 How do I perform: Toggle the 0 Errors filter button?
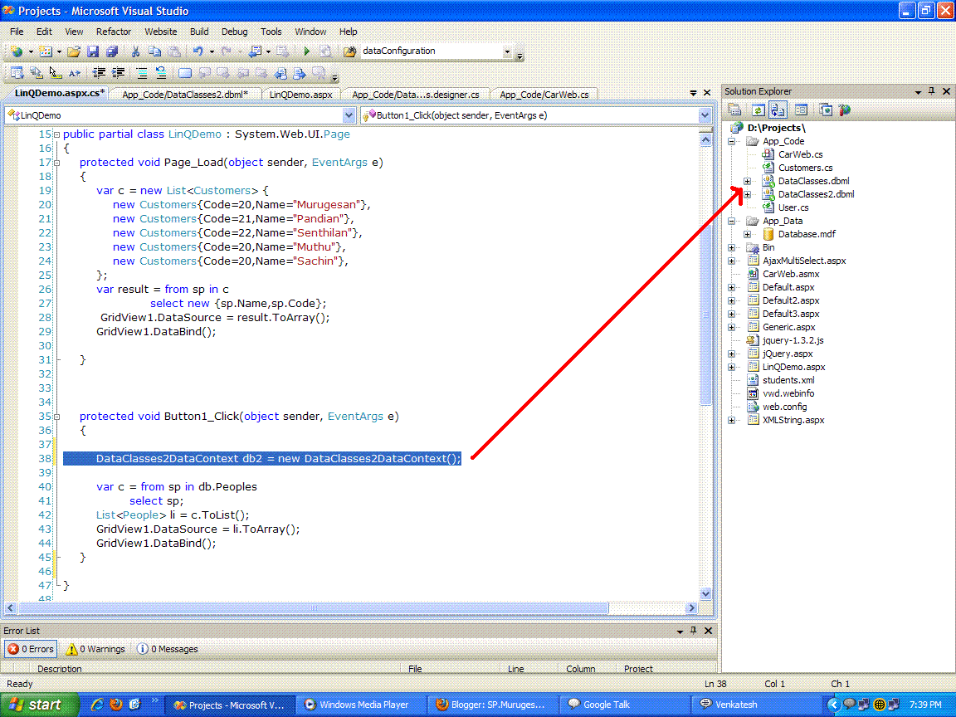click(31, 649)
